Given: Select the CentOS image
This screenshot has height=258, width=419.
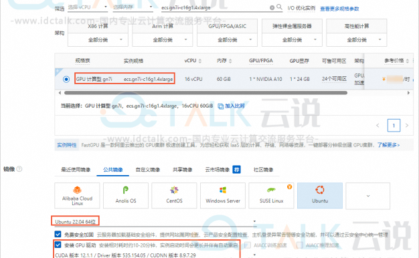Looking at the screenshot, I should click(x=174, y=196).
